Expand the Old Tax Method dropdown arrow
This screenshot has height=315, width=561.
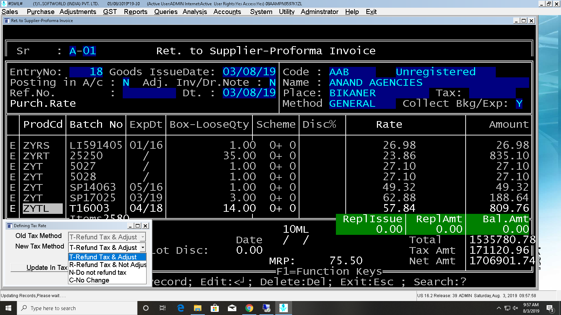coord(143,237)
